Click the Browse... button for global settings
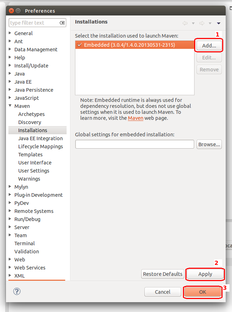Screen dimensions: 232x312 [x=209, y=144]
